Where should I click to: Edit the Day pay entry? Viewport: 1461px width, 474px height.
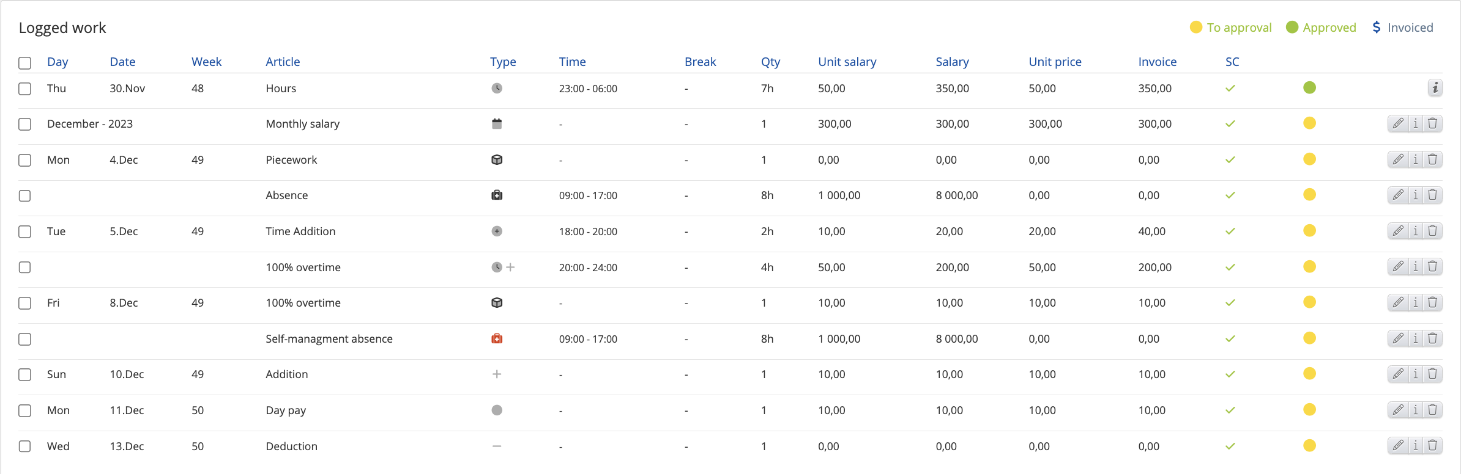click(x=1398, y=410)
